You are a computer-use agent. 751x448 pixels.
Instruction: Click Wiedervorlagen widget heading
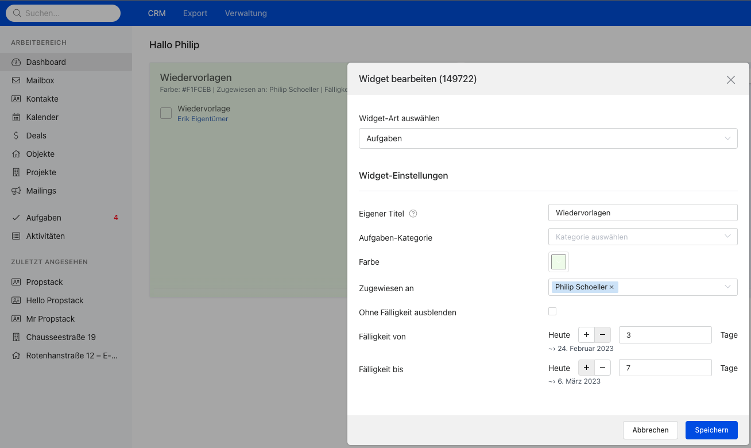pos(196,78)
